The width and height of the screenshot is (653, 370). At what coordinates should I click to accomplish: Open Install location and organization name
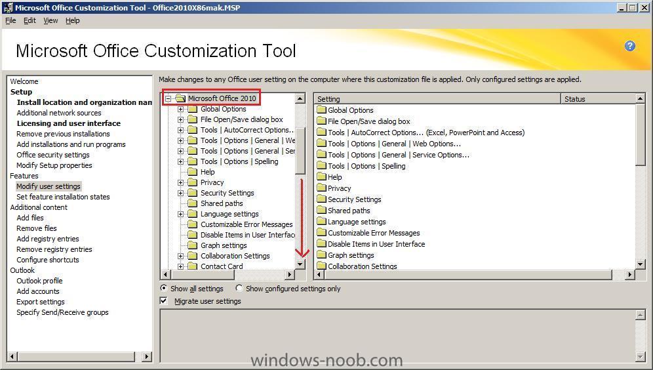[x=84, y=102]
